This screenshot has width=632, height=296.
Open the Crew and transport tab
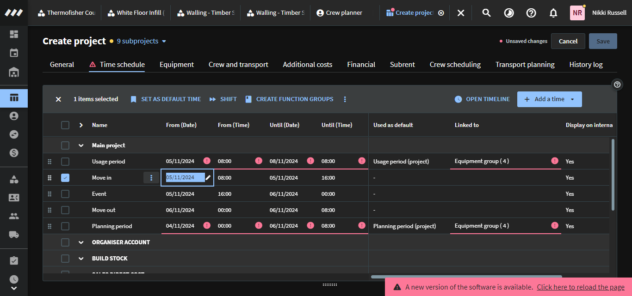pos(238,65)
